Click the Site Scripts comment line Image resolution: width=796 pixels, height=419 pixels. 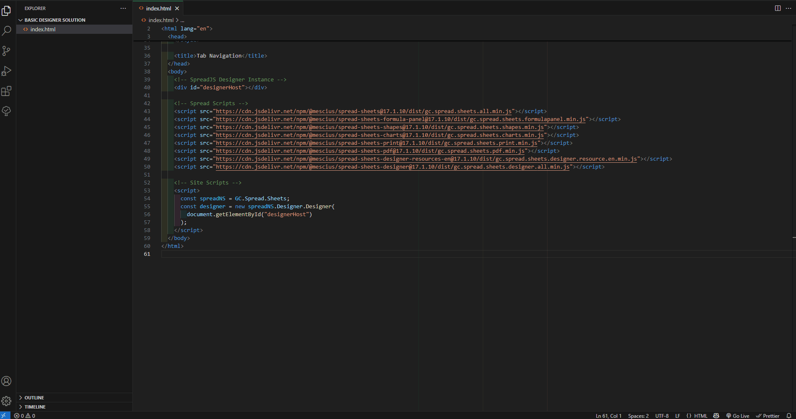click(x=208, y=183)
